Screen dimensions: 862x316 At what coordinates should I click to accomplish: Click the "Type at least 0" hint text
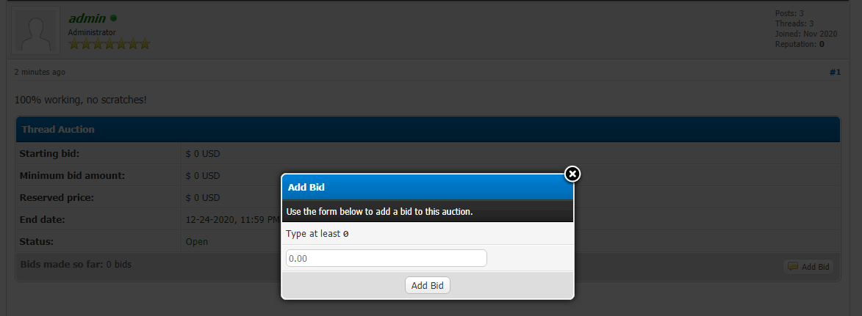(317, 234)
